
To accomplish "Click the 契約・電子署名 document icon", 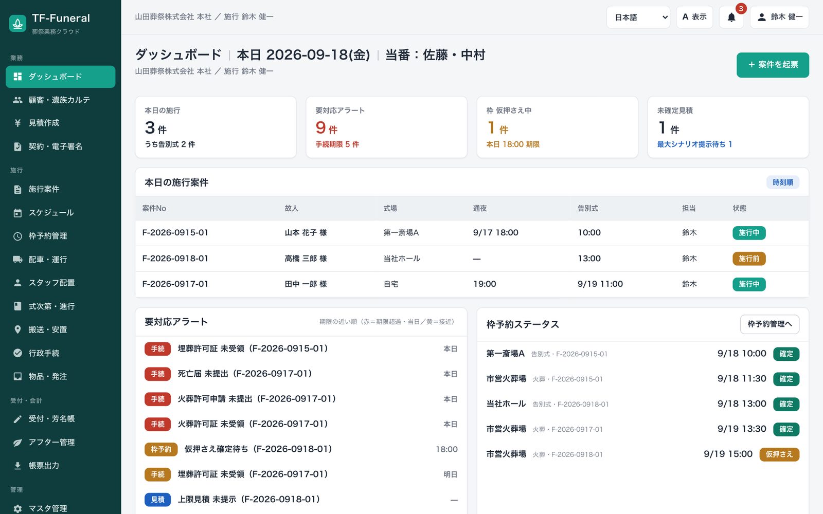I will [x=17, y=146].
